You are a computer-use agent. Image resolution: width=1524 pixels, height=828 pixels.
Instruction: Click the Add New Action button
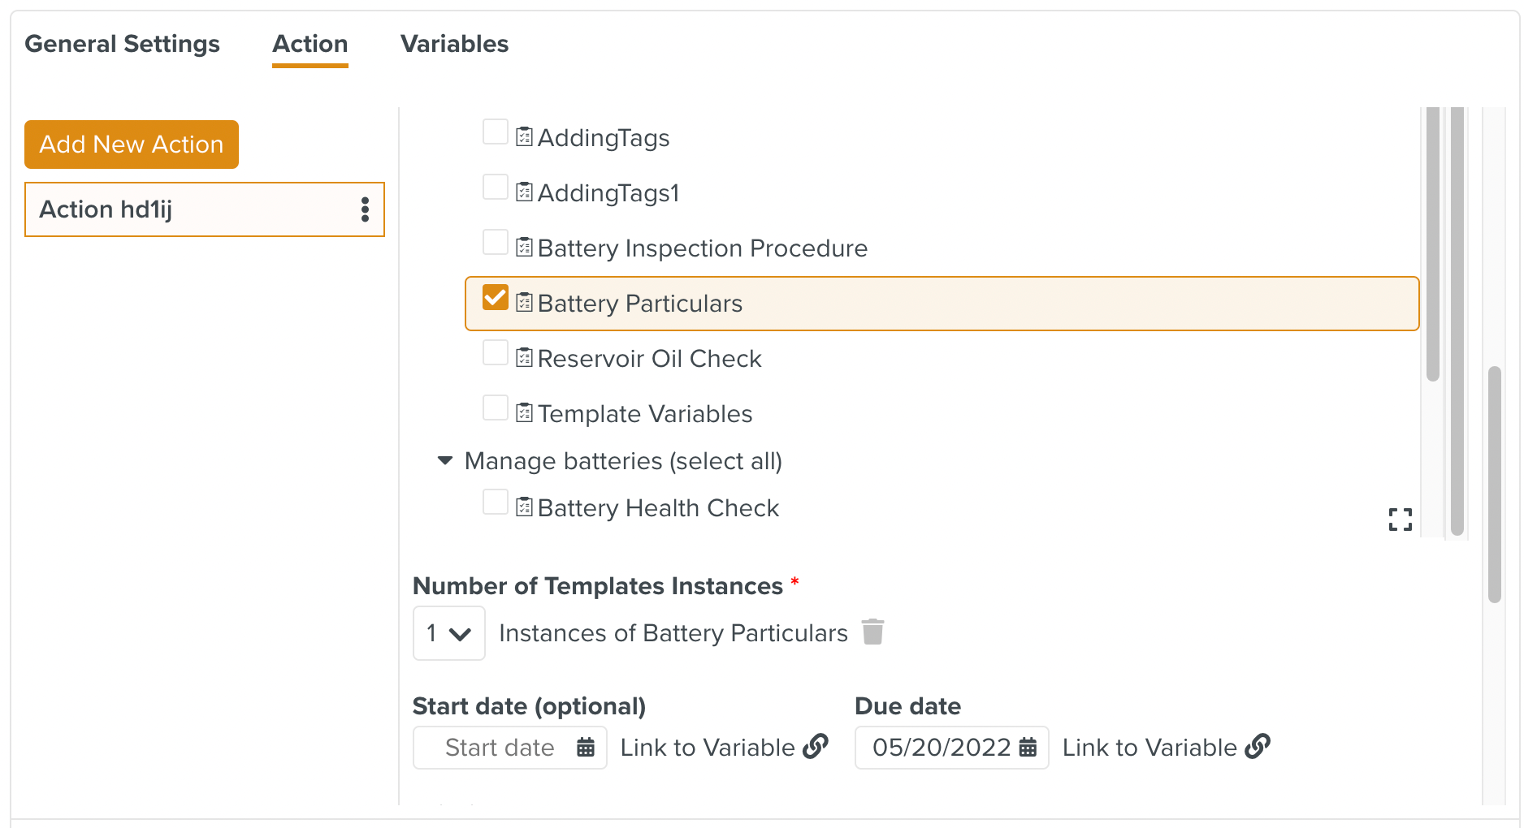(132, 144)
